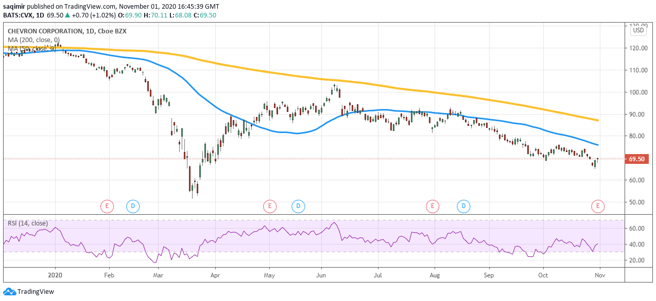Select the 'RSI (14, close)' indicator label
Screen dimensions: 656x301
coord(28,223)
